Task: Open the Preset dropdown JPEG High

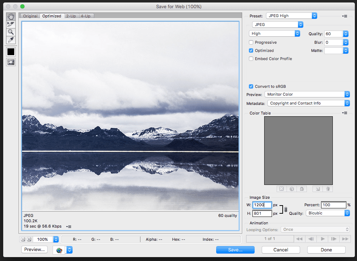Action: coord(291,16)
